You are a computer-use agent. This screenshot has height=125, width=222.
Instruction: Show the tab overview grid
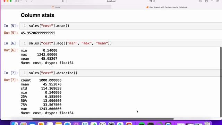(218, 1)
